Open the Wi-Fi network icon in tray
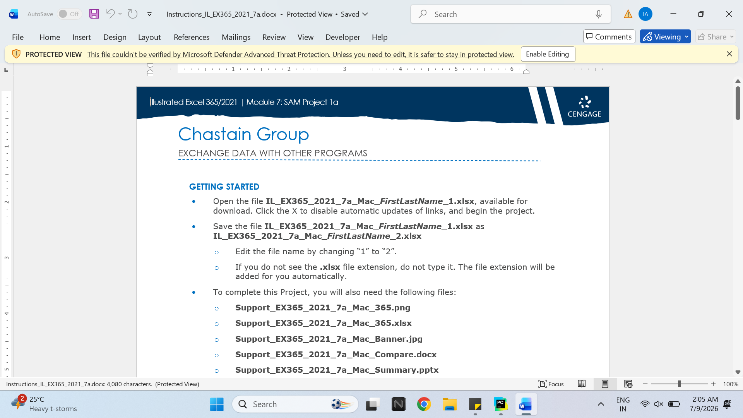The height and width of the screenshot is (418, 743). 645,404
